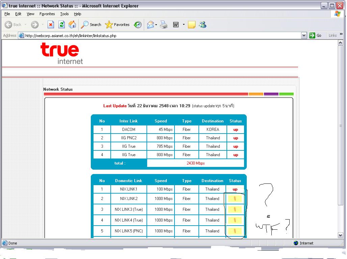This screenshot has width=347, height=259.
Task: Expand the Links toolbar chevron
Action: click(341, 34)
